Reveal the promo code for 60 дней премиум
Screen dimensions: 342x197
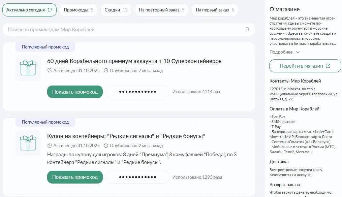[x=75, y=92]
